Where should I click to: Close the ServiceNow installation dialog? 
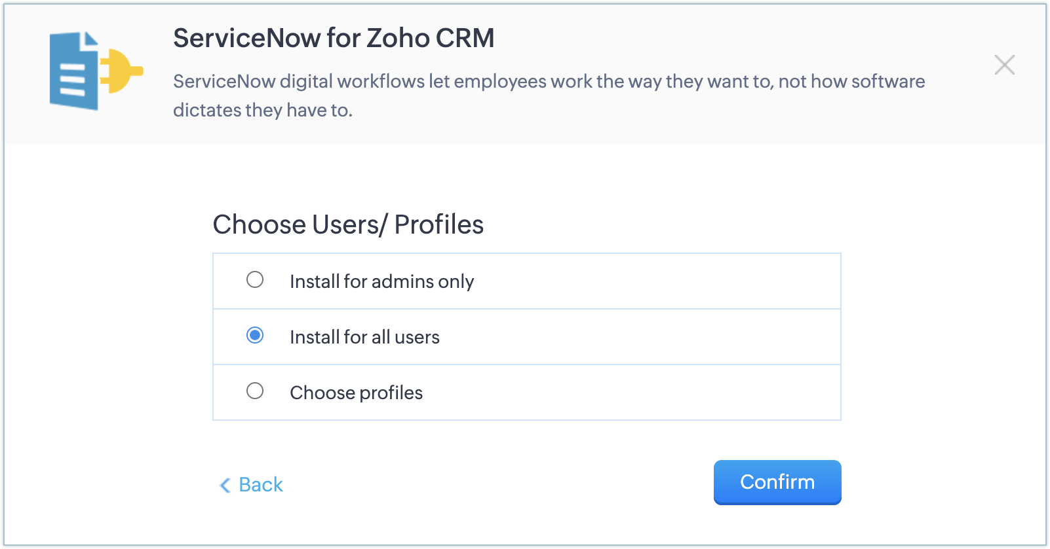pos(1004,65)
